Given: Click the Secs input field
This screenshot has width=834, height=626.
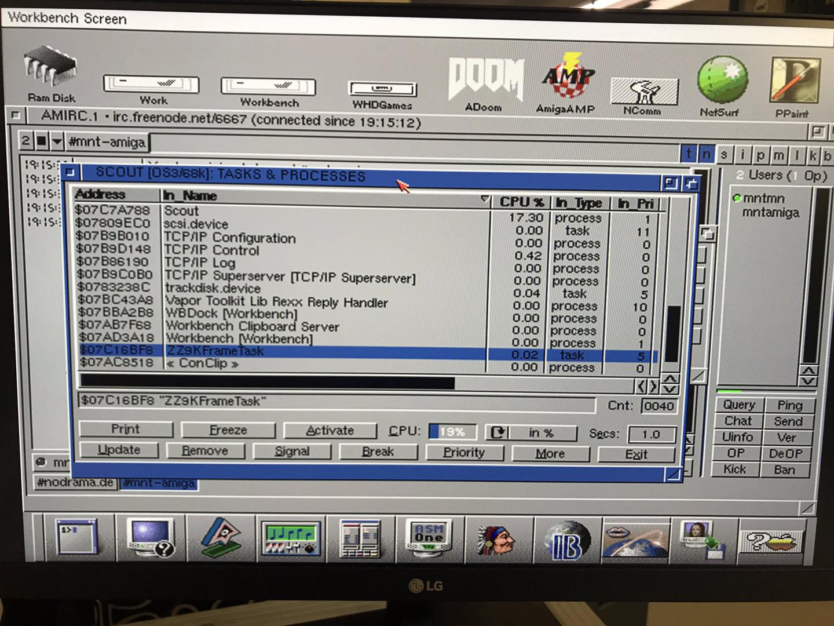Looking at the screenshot, I should [x=651, y=434].
